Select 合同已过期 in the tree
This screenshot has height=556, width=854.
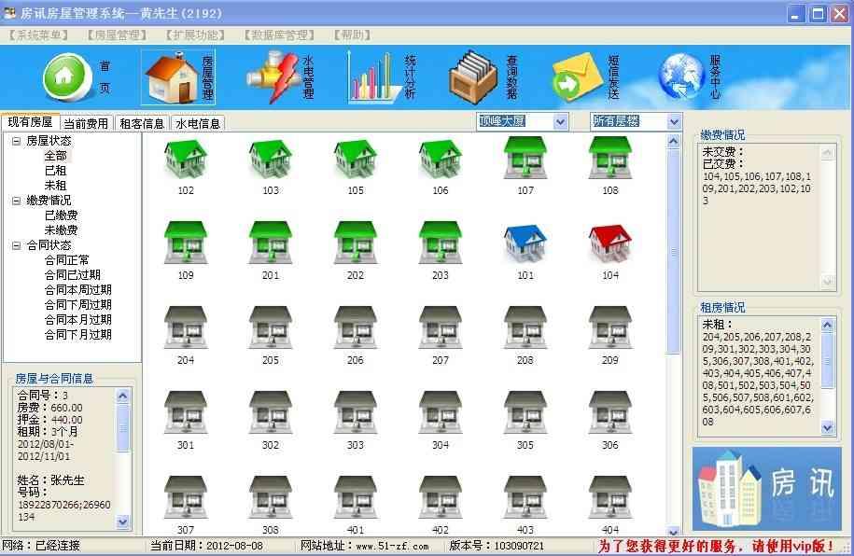click(x=73, y=275)
